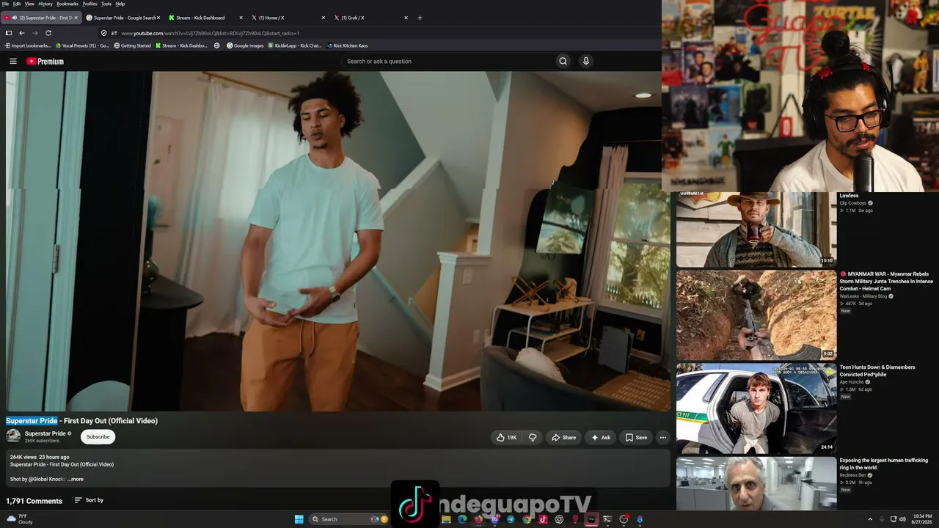939x528 pixels.
Task: Open the File menu
Action: point(6,4)
